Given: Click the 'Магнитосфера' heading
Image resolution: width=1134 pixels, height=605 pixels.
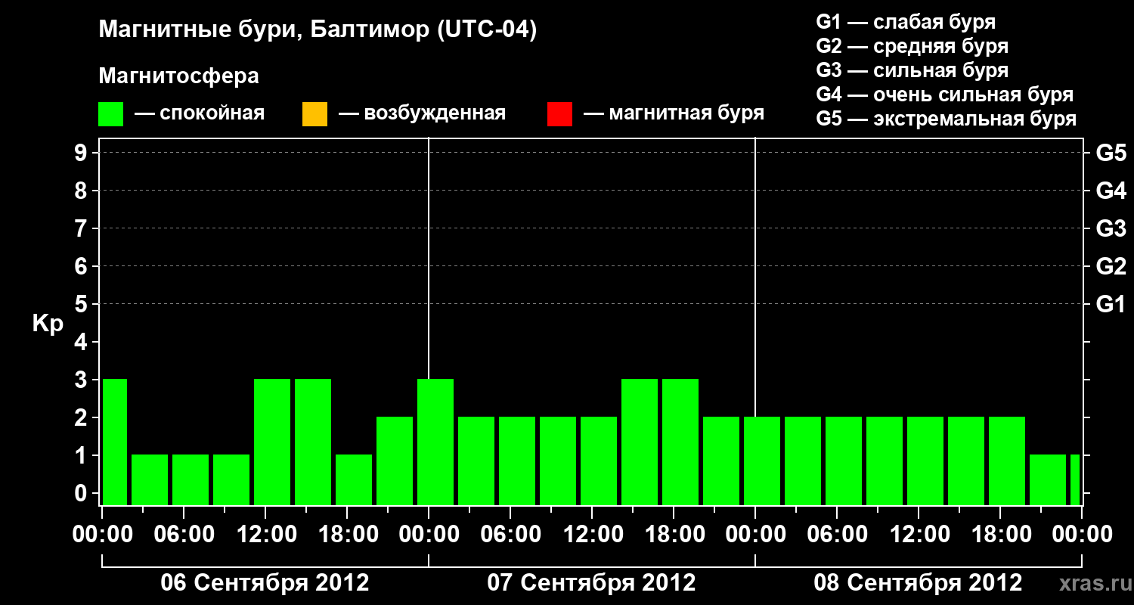Looking at the screenshot, I should click(179, 76).
